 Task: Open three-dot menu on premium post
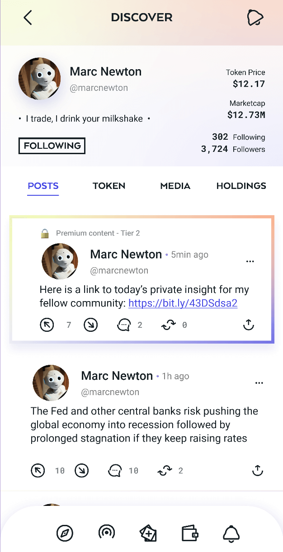pos(250,261)
